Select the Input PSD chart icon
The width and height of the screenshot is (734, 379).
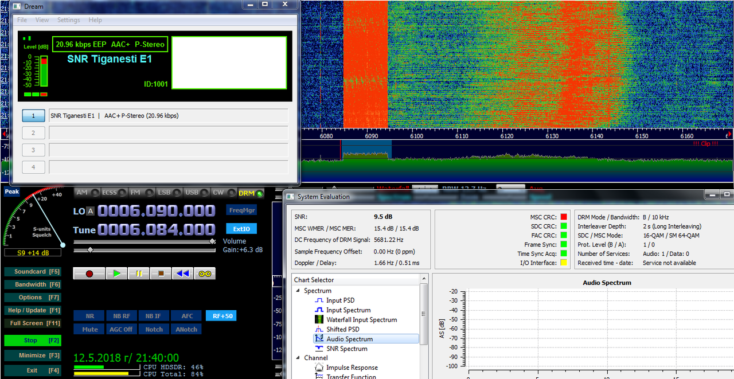click(x=319, y=300)
